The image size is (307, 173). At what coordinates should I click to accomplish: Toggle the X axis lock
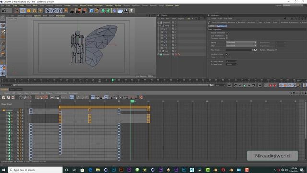tap(48, 11)
